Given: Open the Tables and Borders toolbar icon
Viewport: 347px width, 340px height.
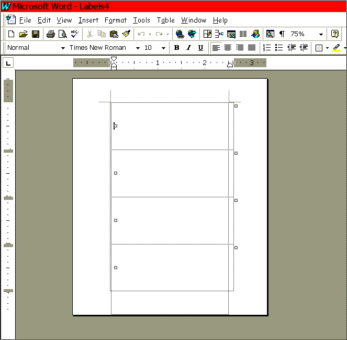Looking at the screenshot, I should (207, 34).
